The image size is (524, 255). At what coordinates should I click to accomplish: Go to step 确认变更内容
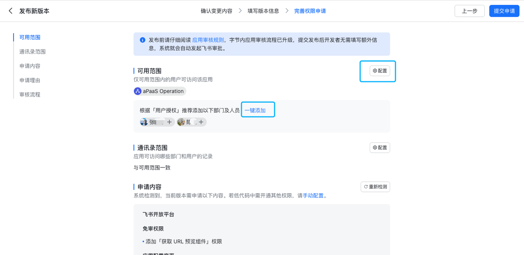click(x=217, y=11)
